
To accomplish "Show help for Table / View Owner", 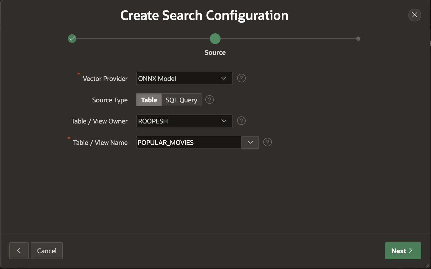I will coord(241,121).
